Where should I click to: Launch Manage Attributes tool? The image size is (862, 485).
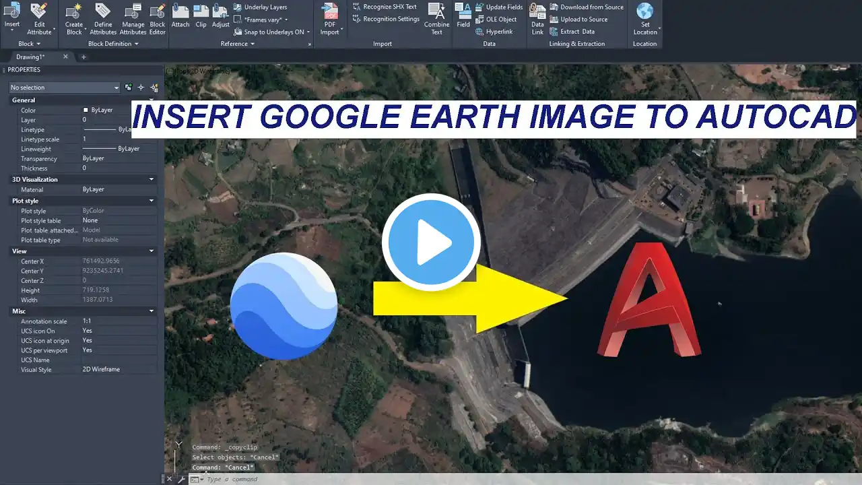133,18
